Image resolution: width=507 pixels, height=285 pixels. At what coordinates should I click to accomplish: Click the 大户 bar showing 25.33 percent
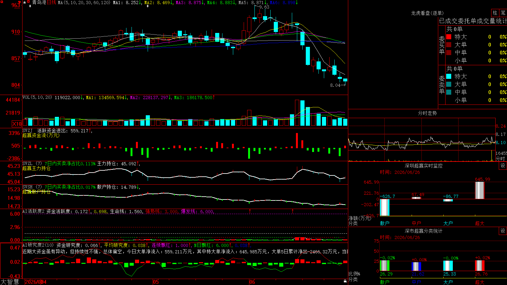448,266
